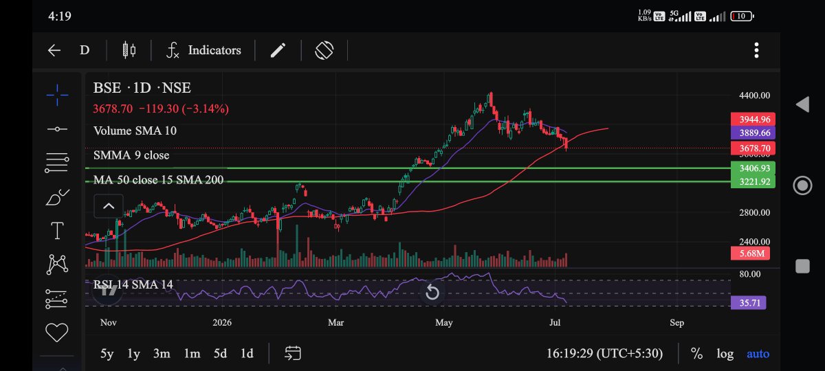Select the trend line tool
Screen dimensions: 825x371
[x=57, y=129]
